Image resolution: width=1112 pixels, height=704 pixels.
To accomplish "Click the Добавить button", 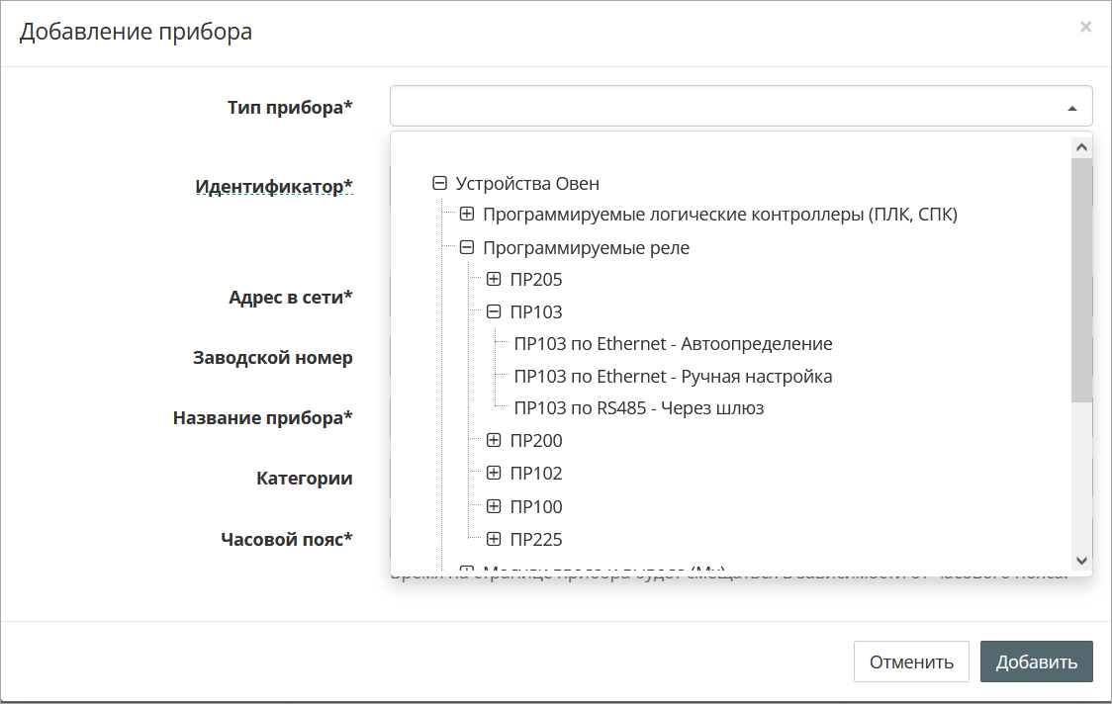I will (1036, 661).
